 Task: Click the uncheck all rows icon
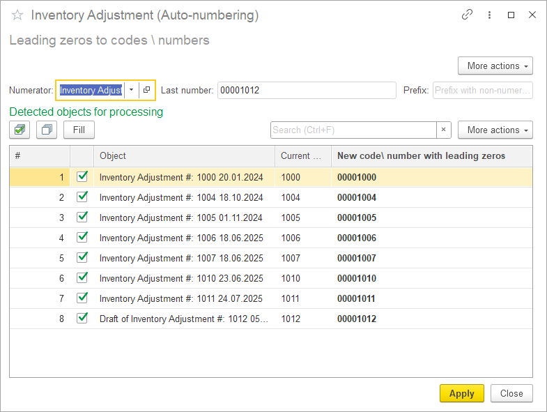tap(47, 130)
